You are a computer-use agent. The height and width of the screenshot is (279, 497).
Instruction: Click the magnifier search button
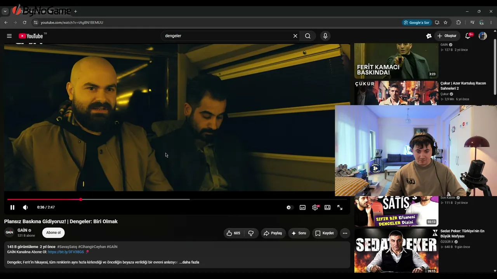pyautogui.click(x=308, y=36)
